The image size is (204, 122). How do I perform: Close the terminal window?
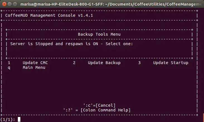click(x=4, y=4)
